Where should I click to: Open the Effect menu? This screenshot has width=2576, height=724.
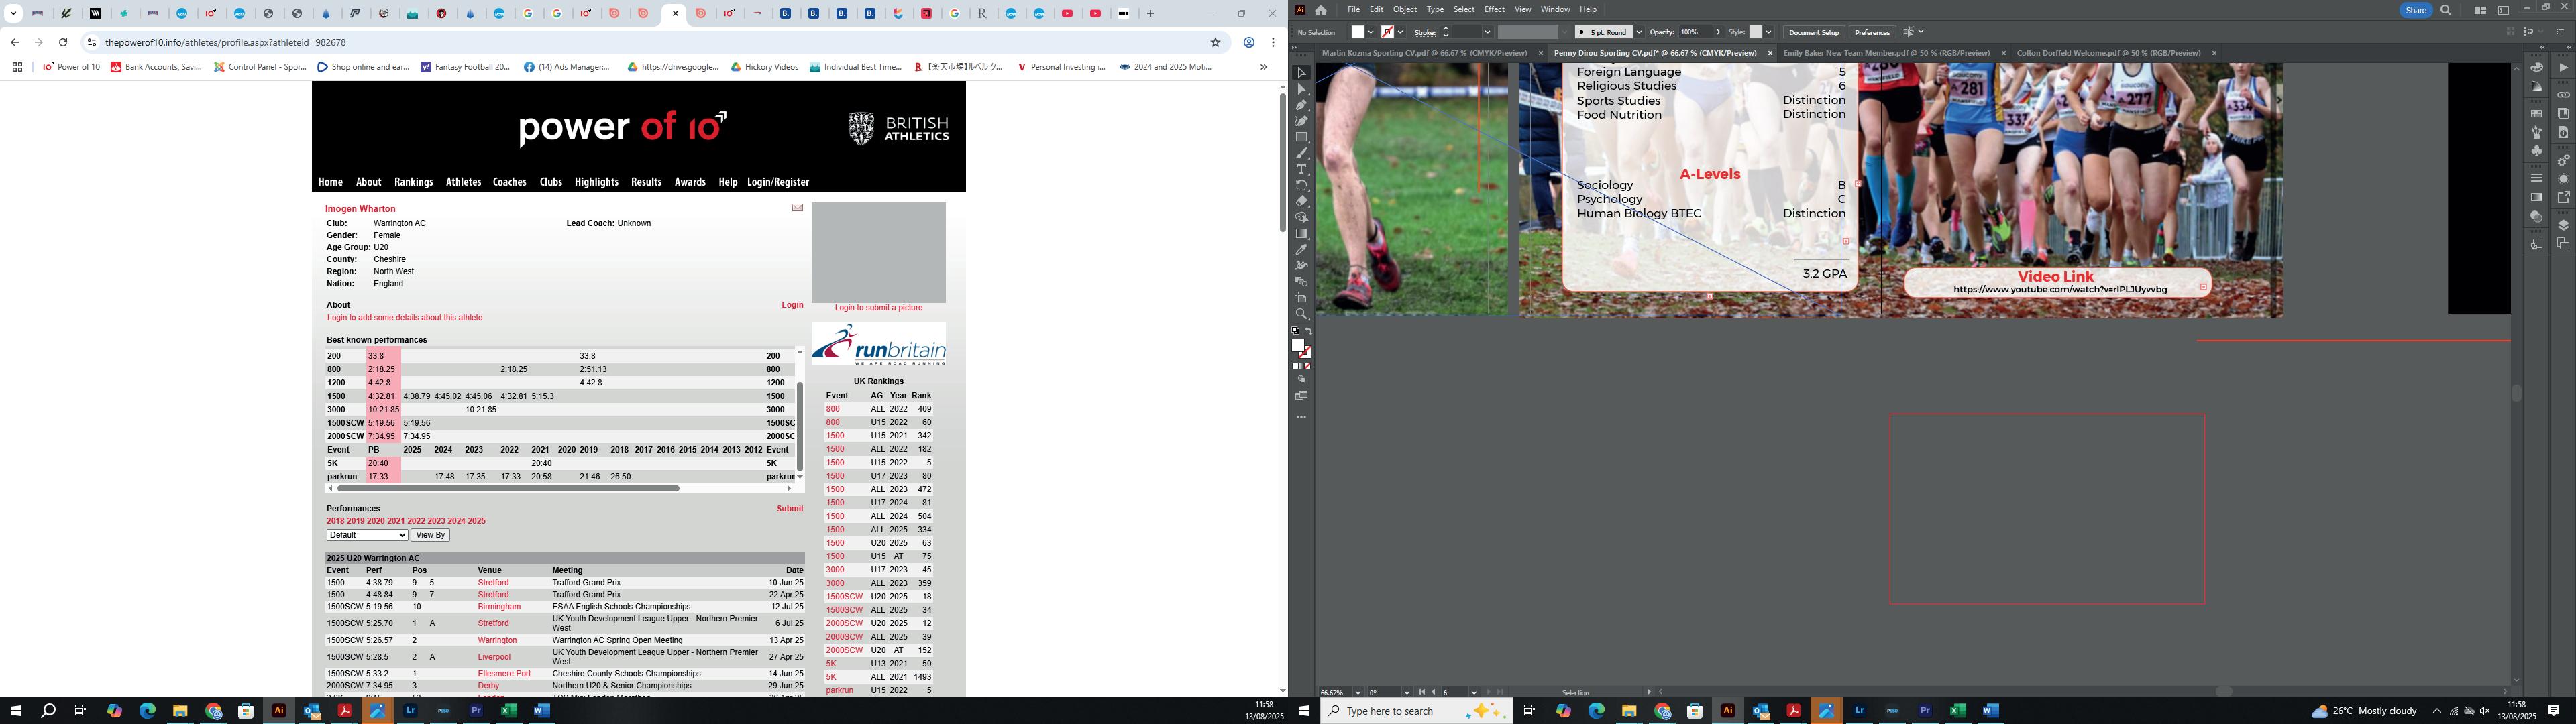pos(1494,9)
